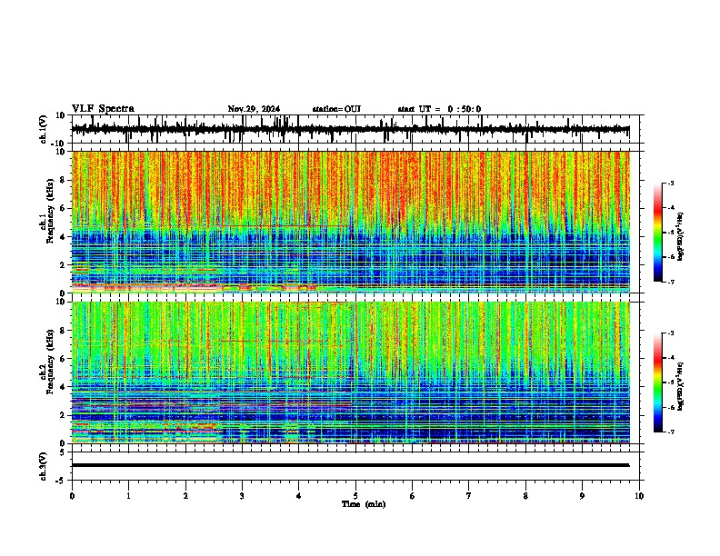Click the ch.2 colorbar PSD unit label
720x556 pixels.
click(681, 386)
